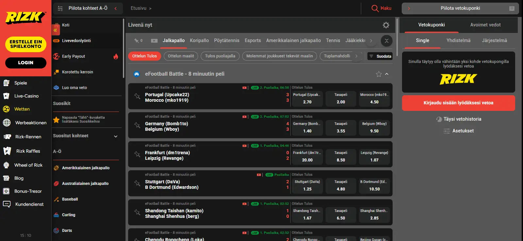
Task: Pin the Germany vs Belgium match
Action: coord(137,125)
